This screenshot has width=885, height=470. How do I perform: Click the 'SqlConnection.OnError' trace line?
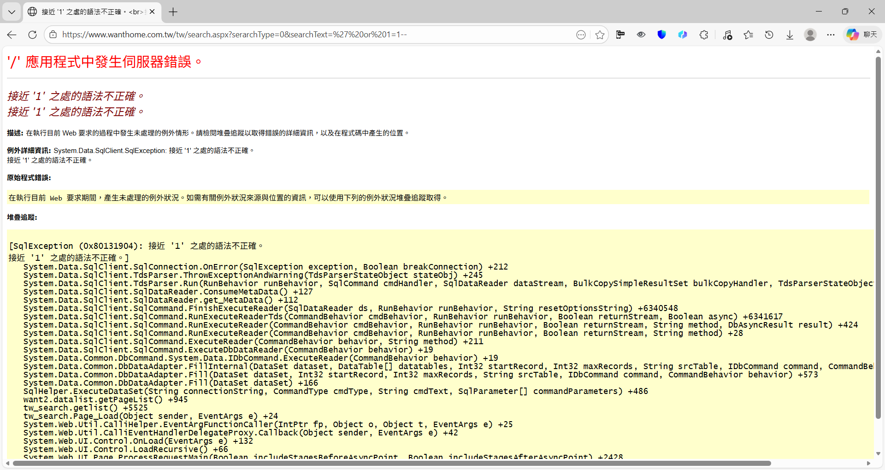point(265,267)
